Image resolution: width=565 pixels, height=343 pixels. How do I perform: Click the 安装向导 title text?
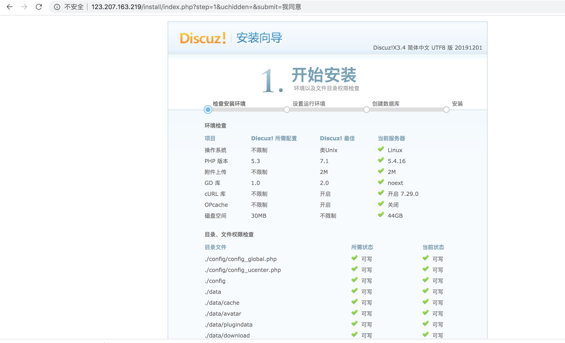259,38
